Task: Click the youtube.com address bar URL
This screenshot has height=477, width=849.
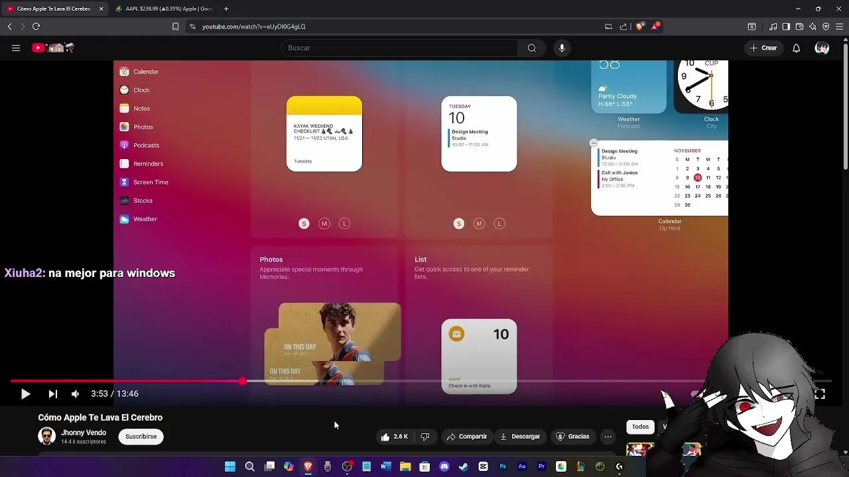Action: click(x=253, y=26)
